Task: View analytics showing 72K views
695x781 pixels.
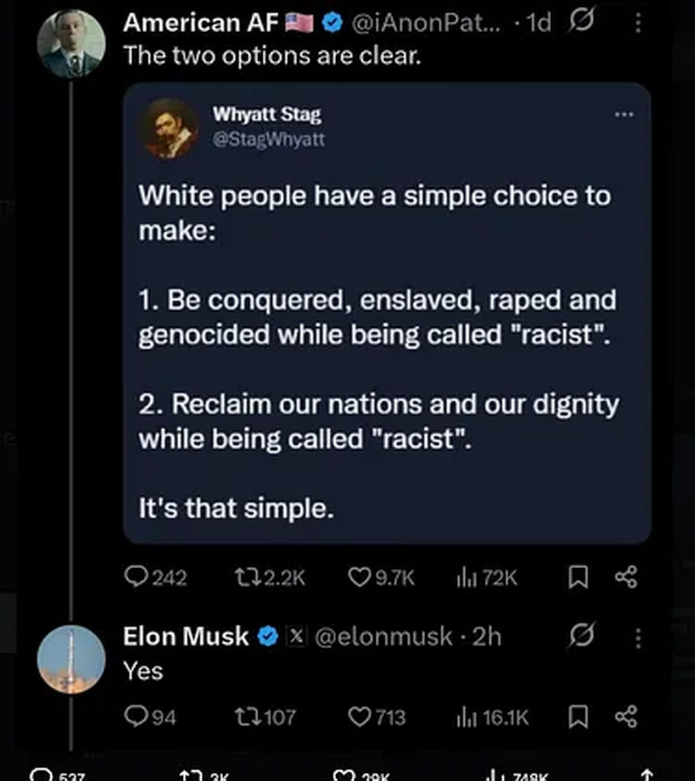Action: (x=466, y=578)
